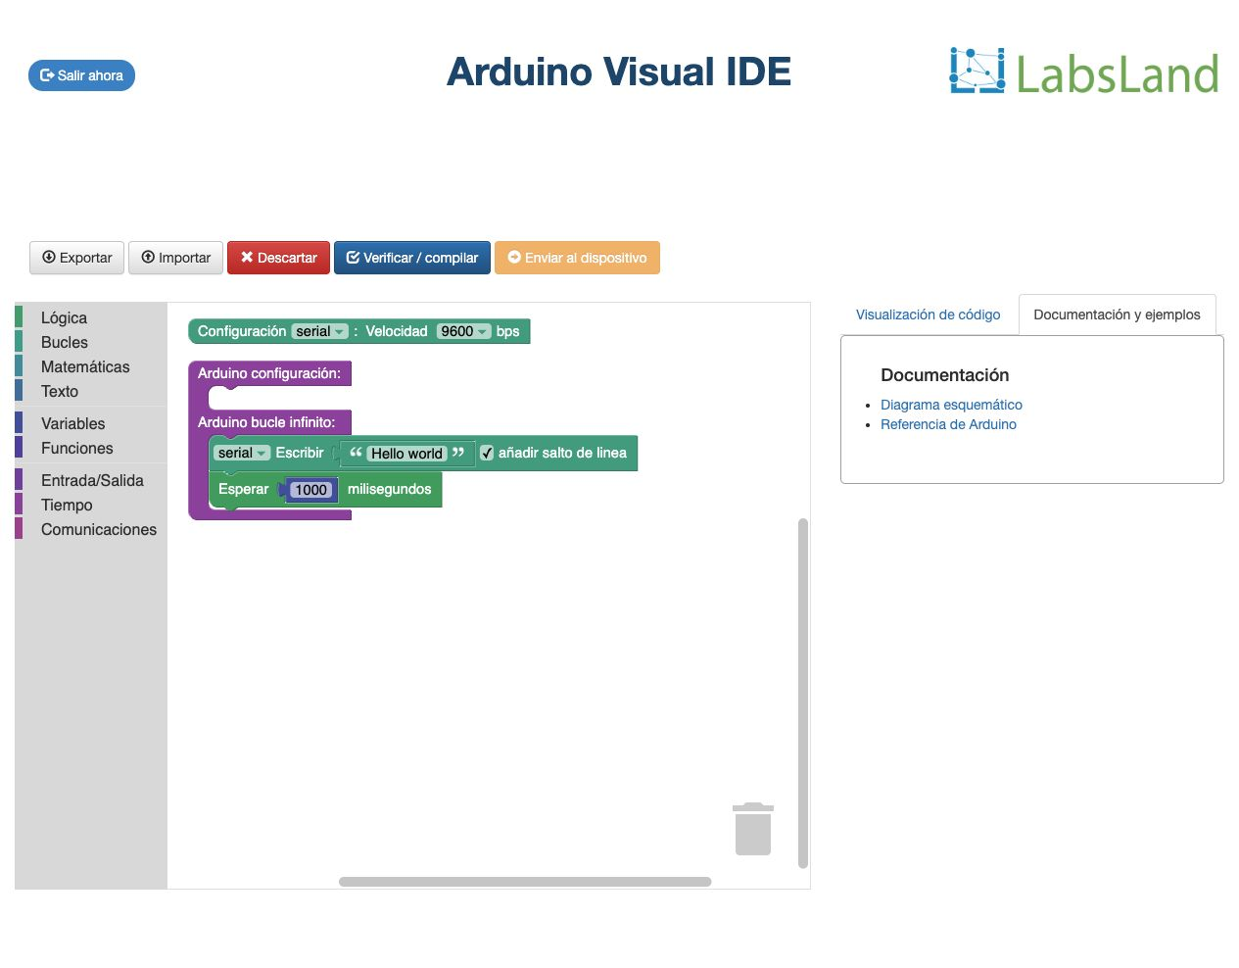The width and height of the screenshot is (1239, 968).
Task: Open the Matemáticas block category
Action: [x=91, y=366]
